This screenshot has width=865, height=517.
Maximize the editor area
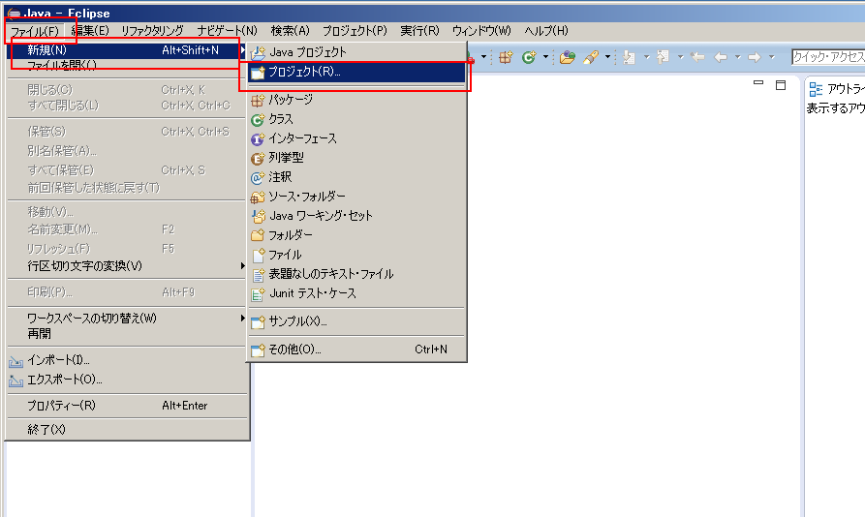(x=781, y=85)
